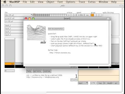Viewport: 125px width, 94px height.
Task: Toggle the orange dac button
Action: 10,64
